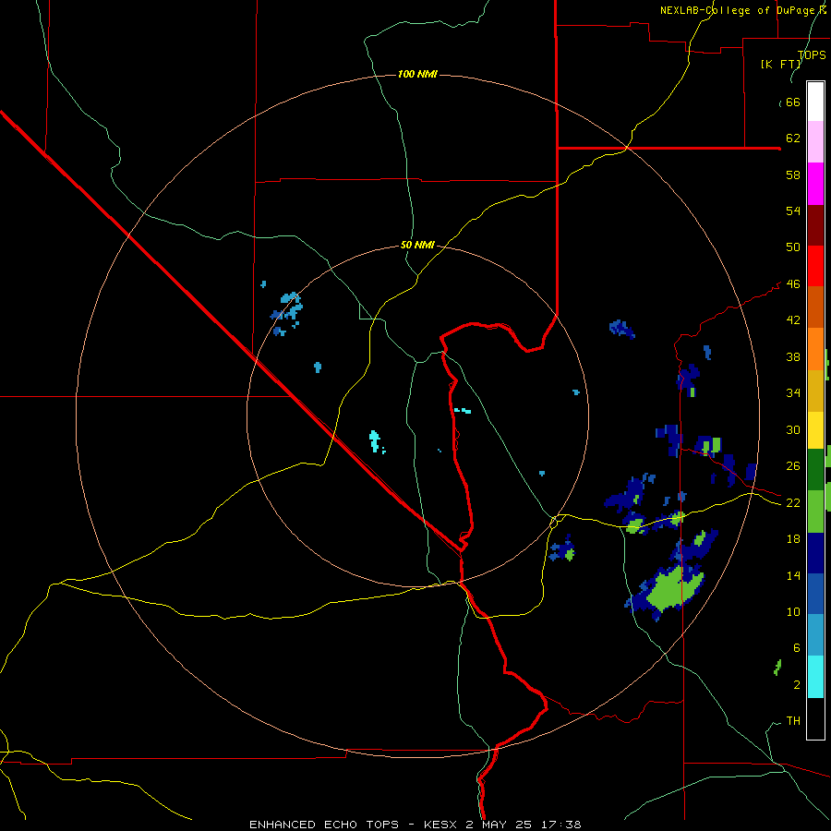Viewport: 831px width, 831px height.
Task: Click the 'TOPS' legend heading
Action: tap(812, 54)
